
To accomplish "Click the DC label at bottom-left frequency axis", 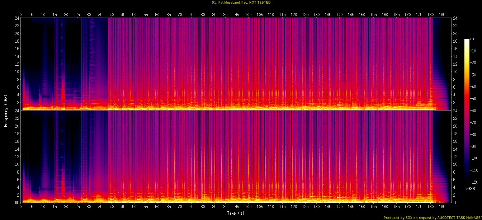I will pyautogui.click(x=17, y=203).
